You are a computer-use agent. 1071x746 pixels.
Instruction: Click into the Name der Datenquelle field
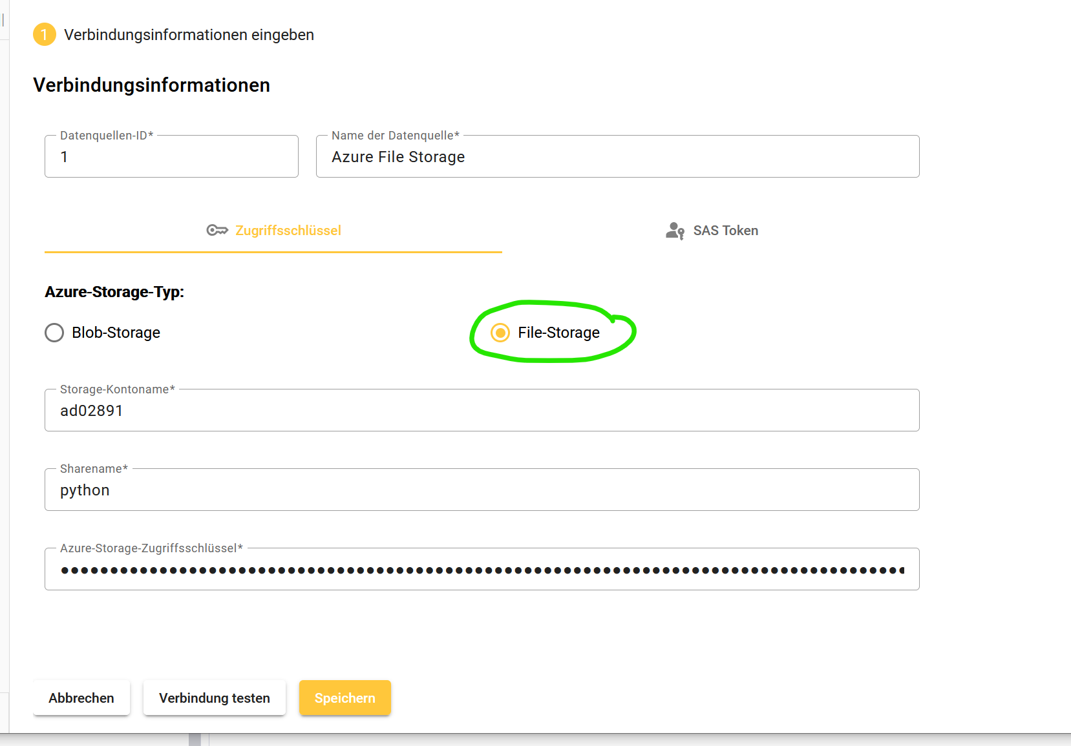[x=617, y=157]
